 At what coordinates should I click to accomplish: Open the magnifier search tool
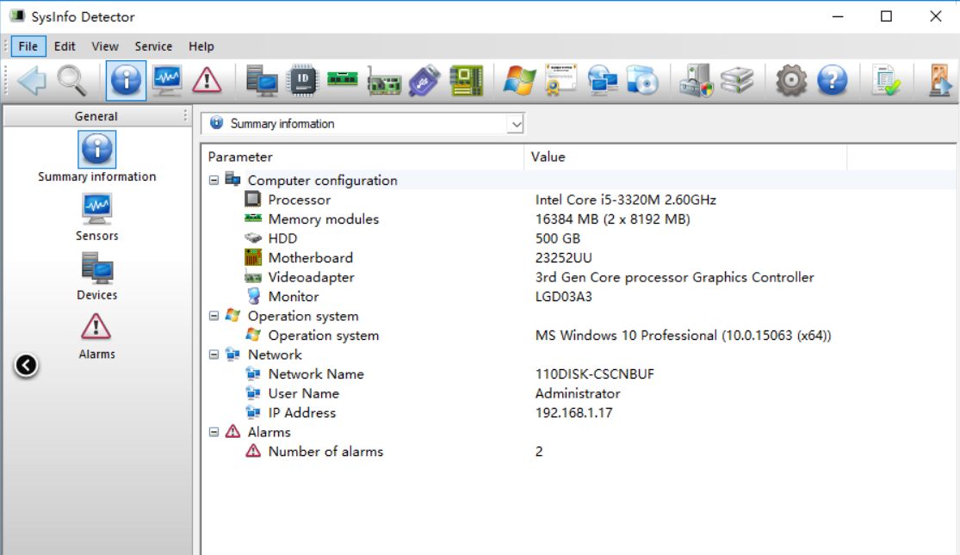click(71, 80)
